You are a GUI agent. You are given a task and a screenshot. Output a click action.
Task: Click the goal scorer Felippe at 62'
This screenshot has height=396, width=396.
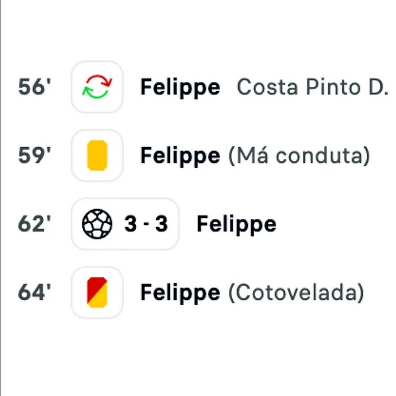tap(237, 224)
